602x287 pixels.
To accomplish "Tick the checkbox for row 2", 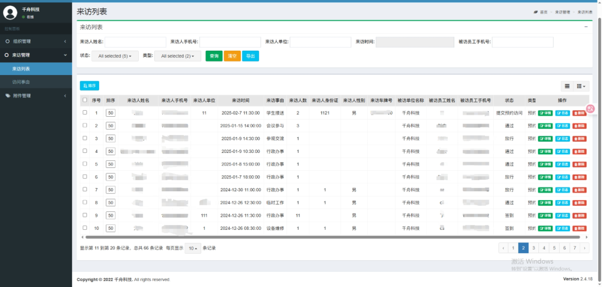I will click(85, 126).
